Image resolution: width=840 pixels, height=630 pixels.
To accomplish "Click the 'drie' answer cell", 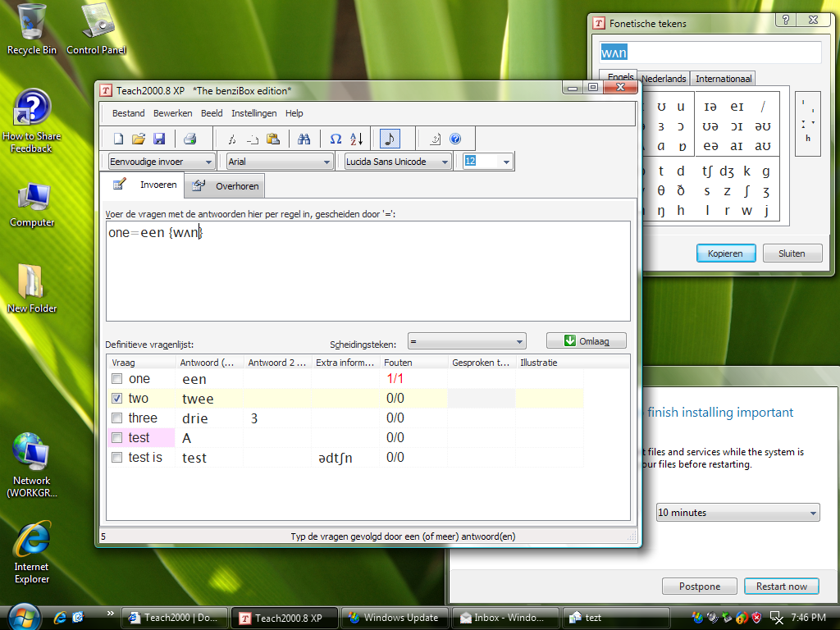I will [209, 418].
